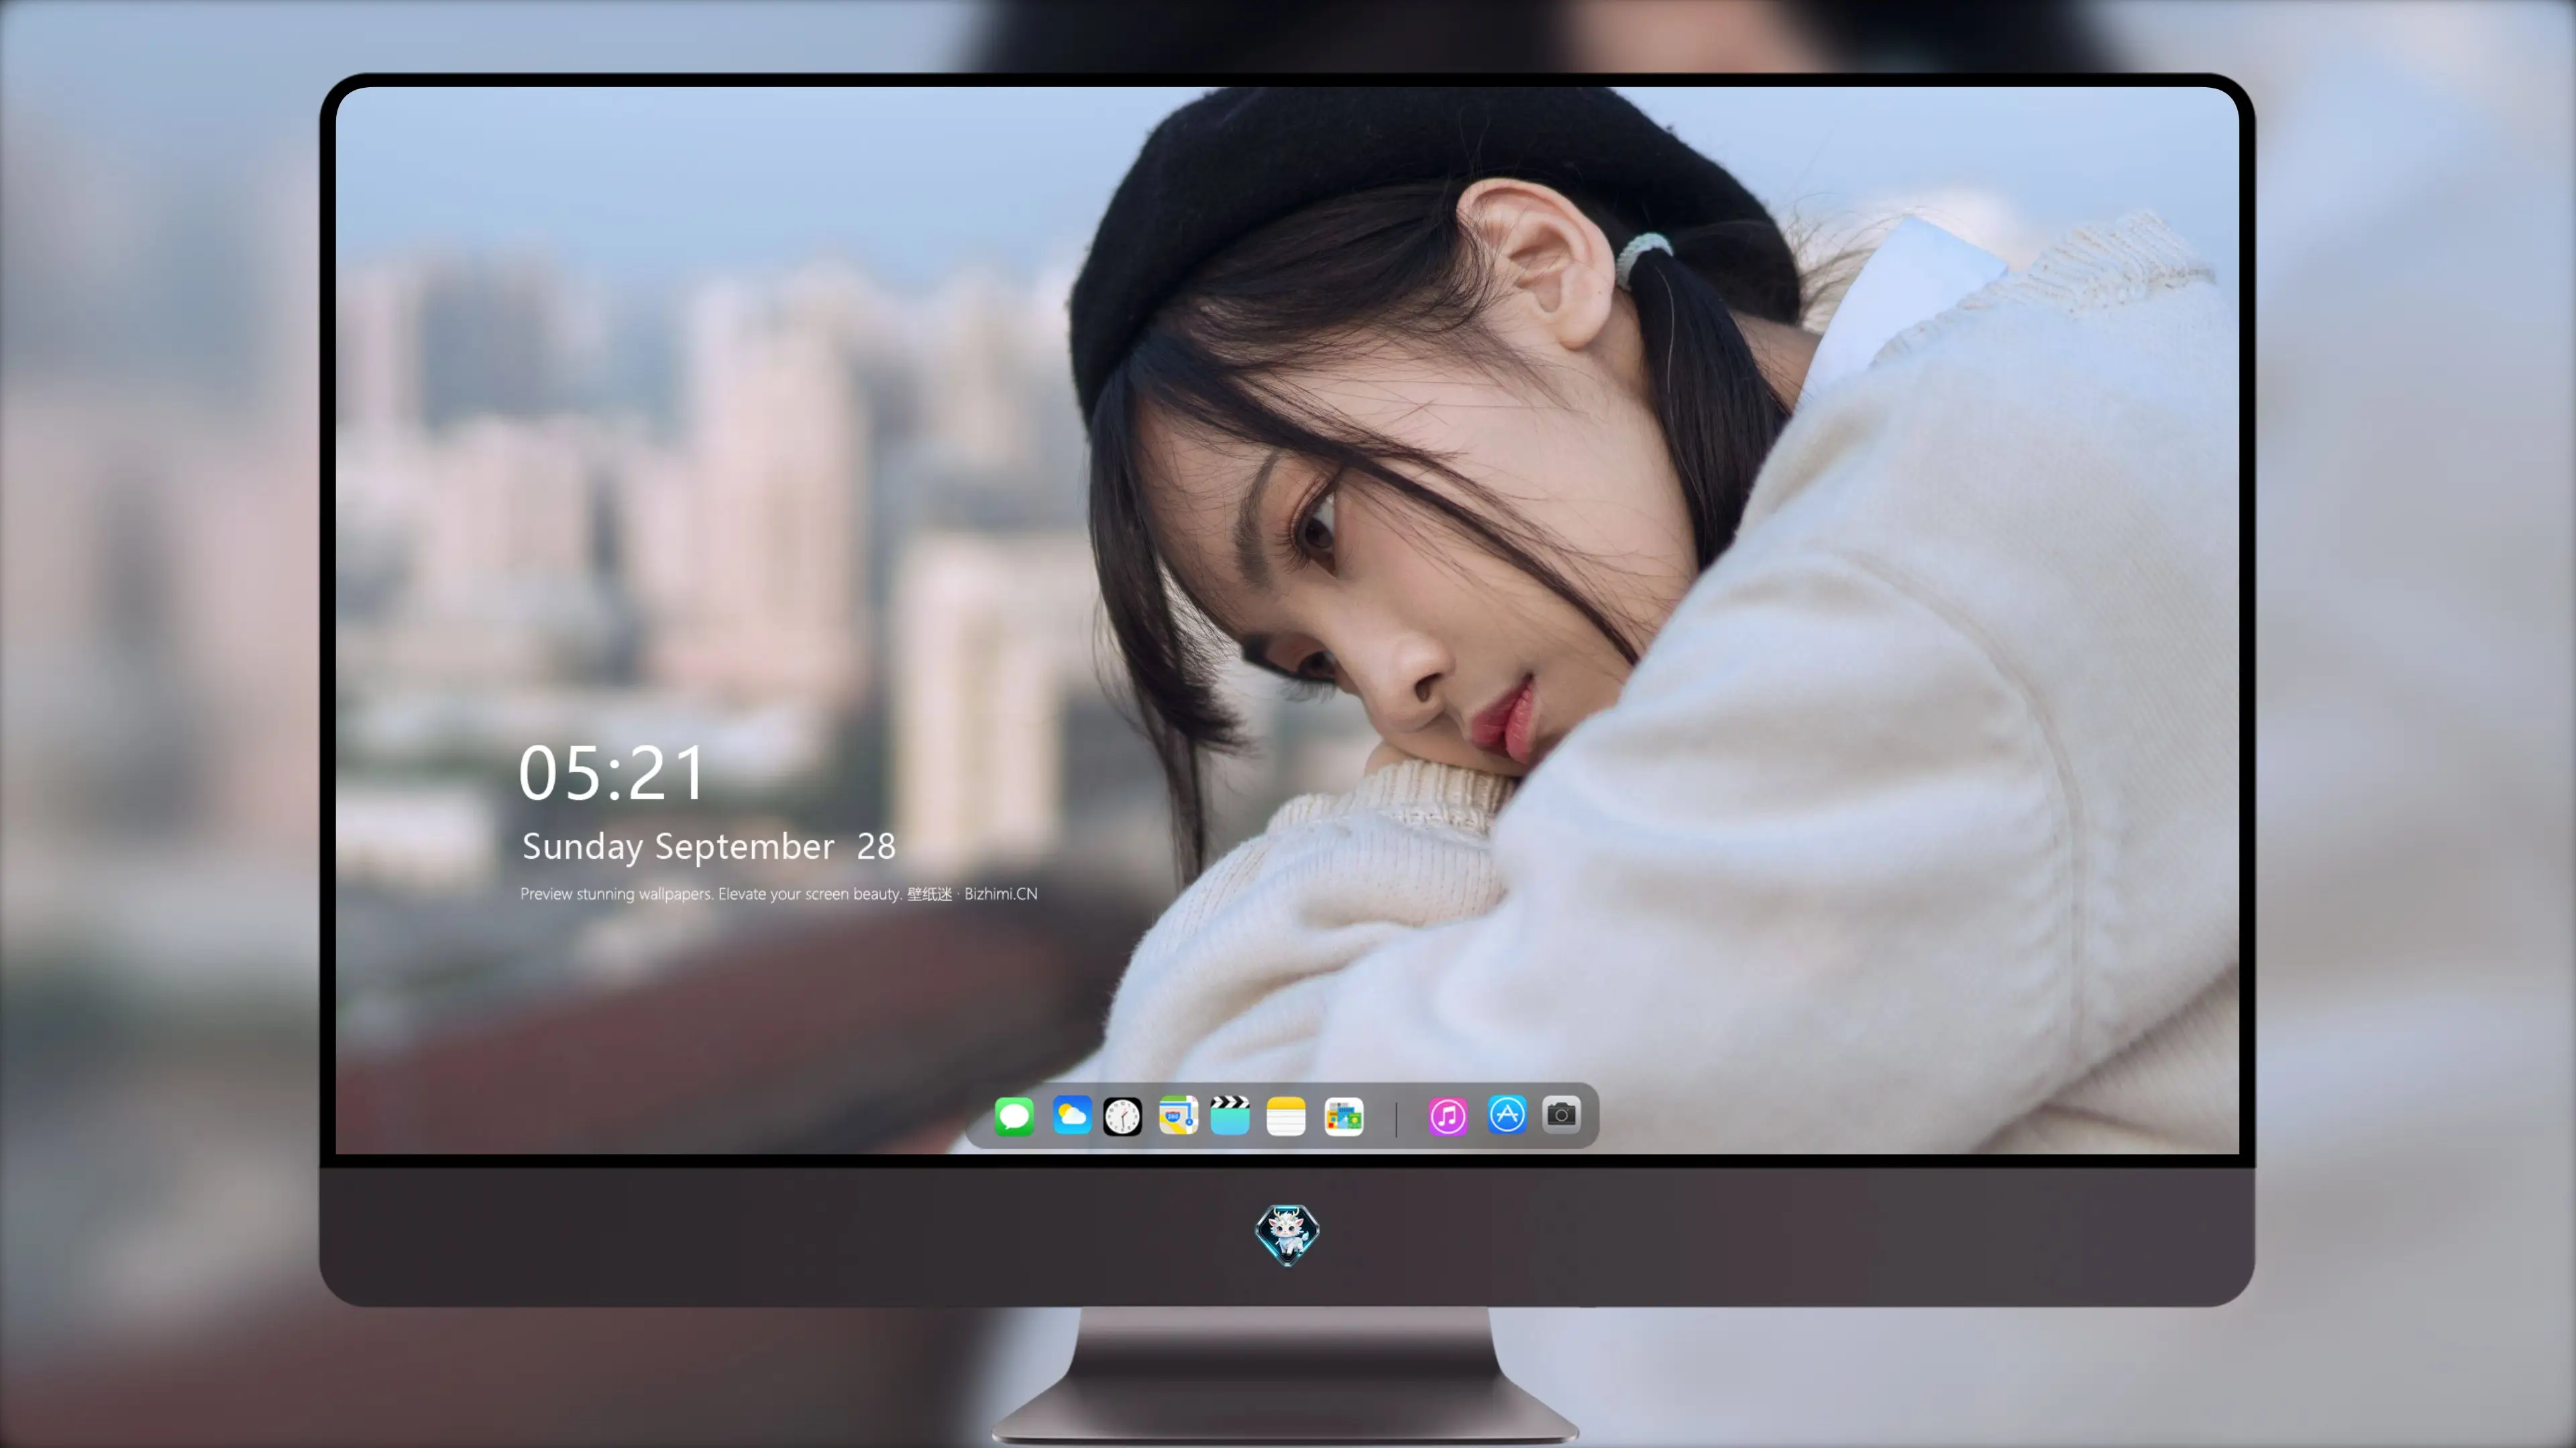Image resolution: width=2576 pixels, height=1448 pixels.
Task: Open the green Messages app in the dock
Action: point(1014,1115)
